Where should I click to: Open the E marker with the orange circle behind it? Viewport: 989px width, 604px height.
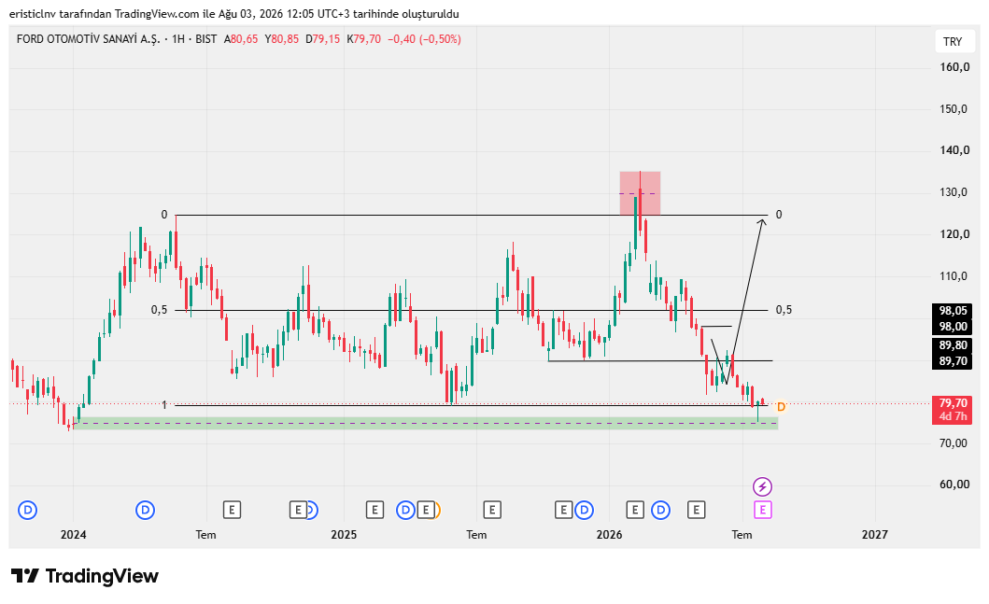427,510
